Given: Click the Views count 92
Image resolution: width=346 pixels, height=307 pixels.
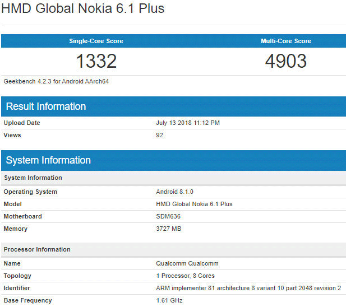Looking at the screenshot, I should (159, 135).
